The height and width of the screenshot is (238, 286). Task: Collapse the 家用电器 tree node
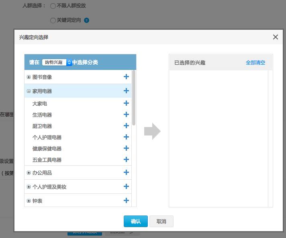[x=29, y=91]
